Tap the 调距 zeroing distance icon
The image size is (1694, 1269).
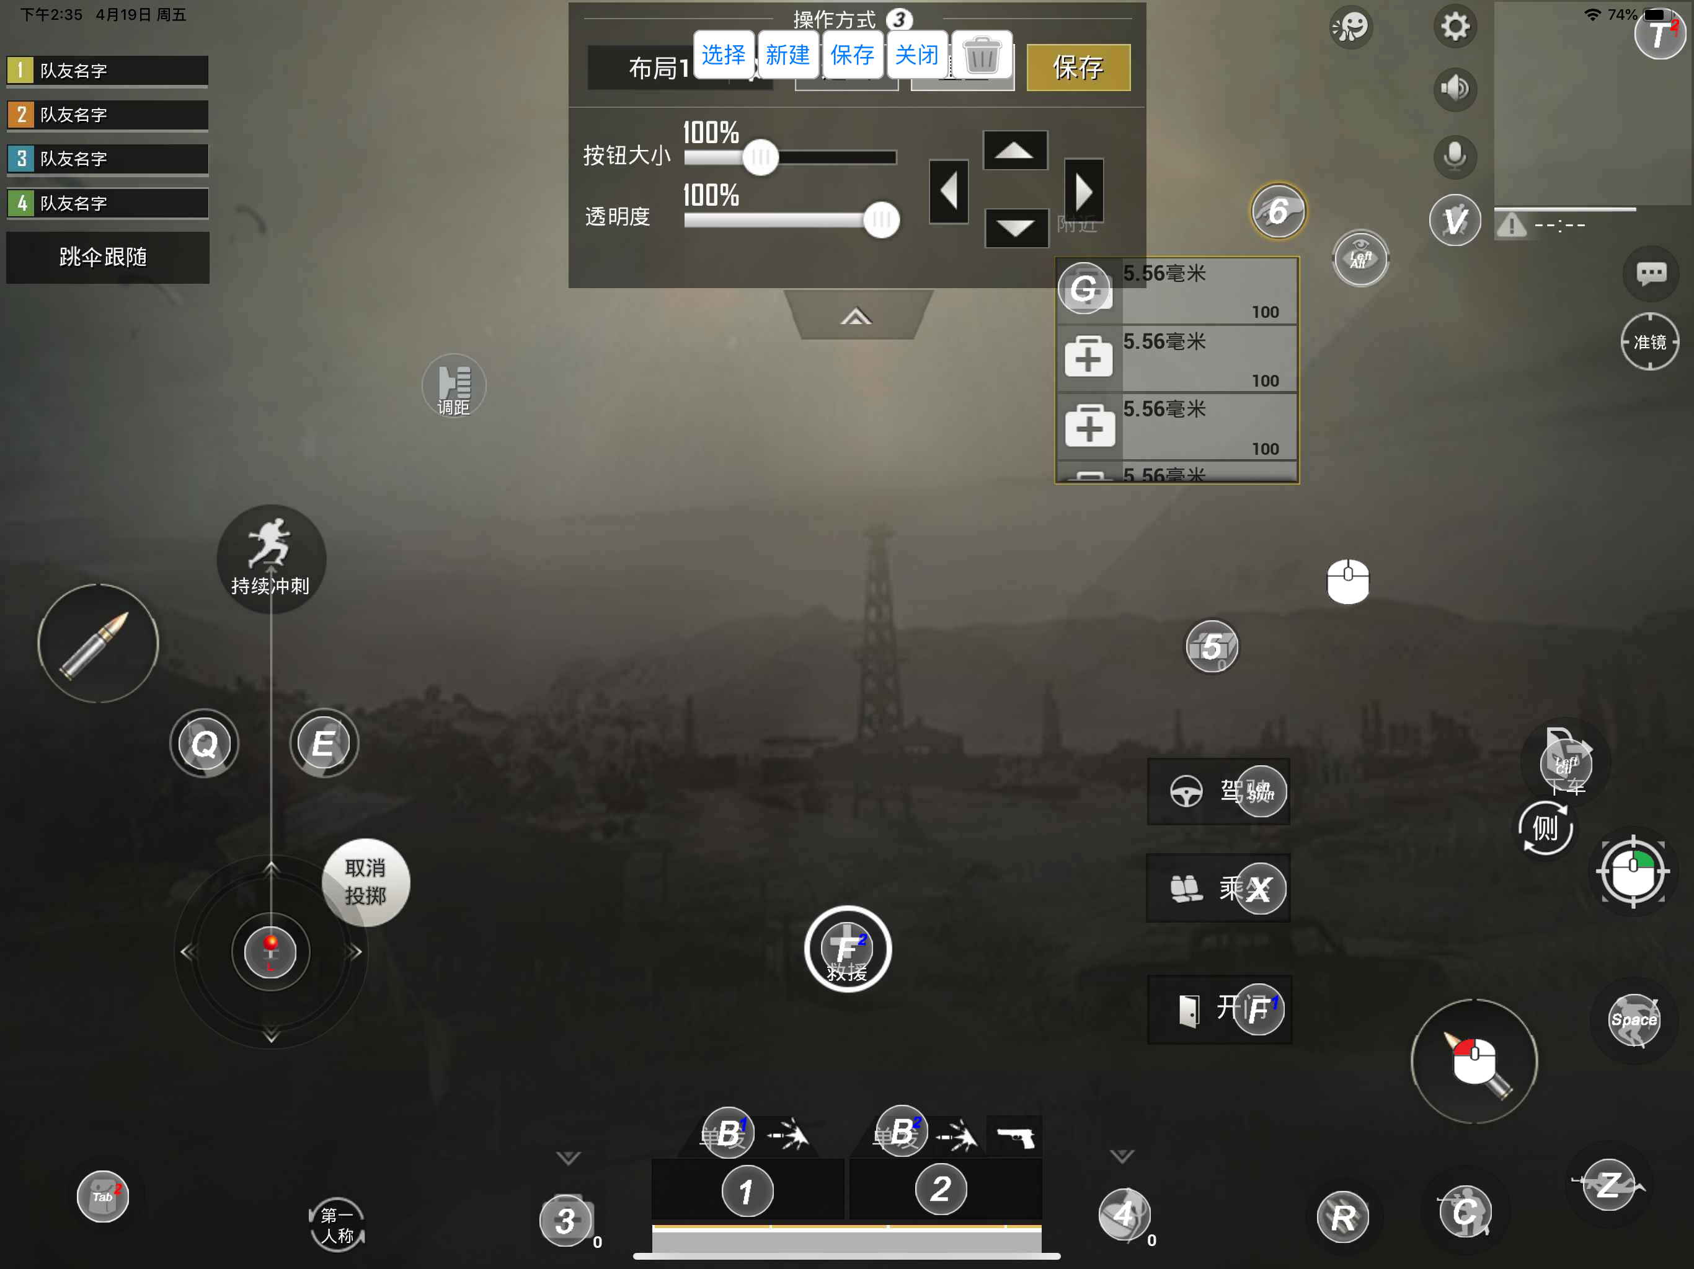[453, 386]
